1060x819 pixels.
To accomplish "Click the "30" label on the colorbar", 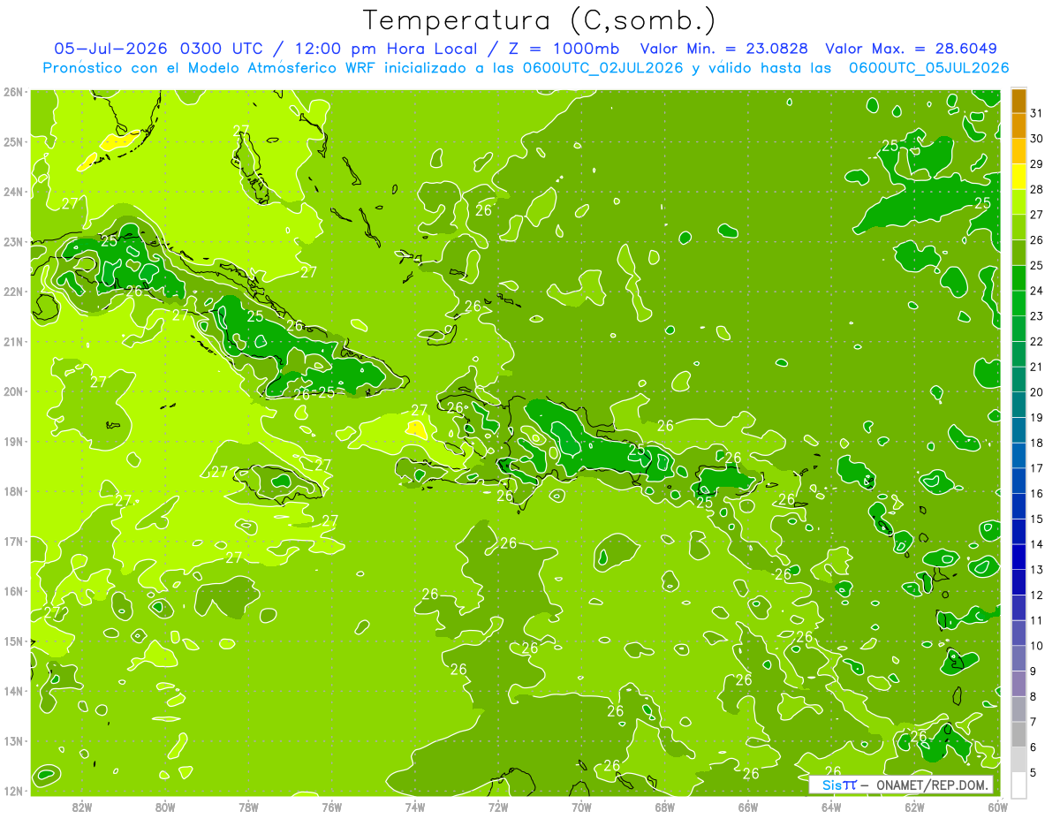I will tap(1036, 139).
